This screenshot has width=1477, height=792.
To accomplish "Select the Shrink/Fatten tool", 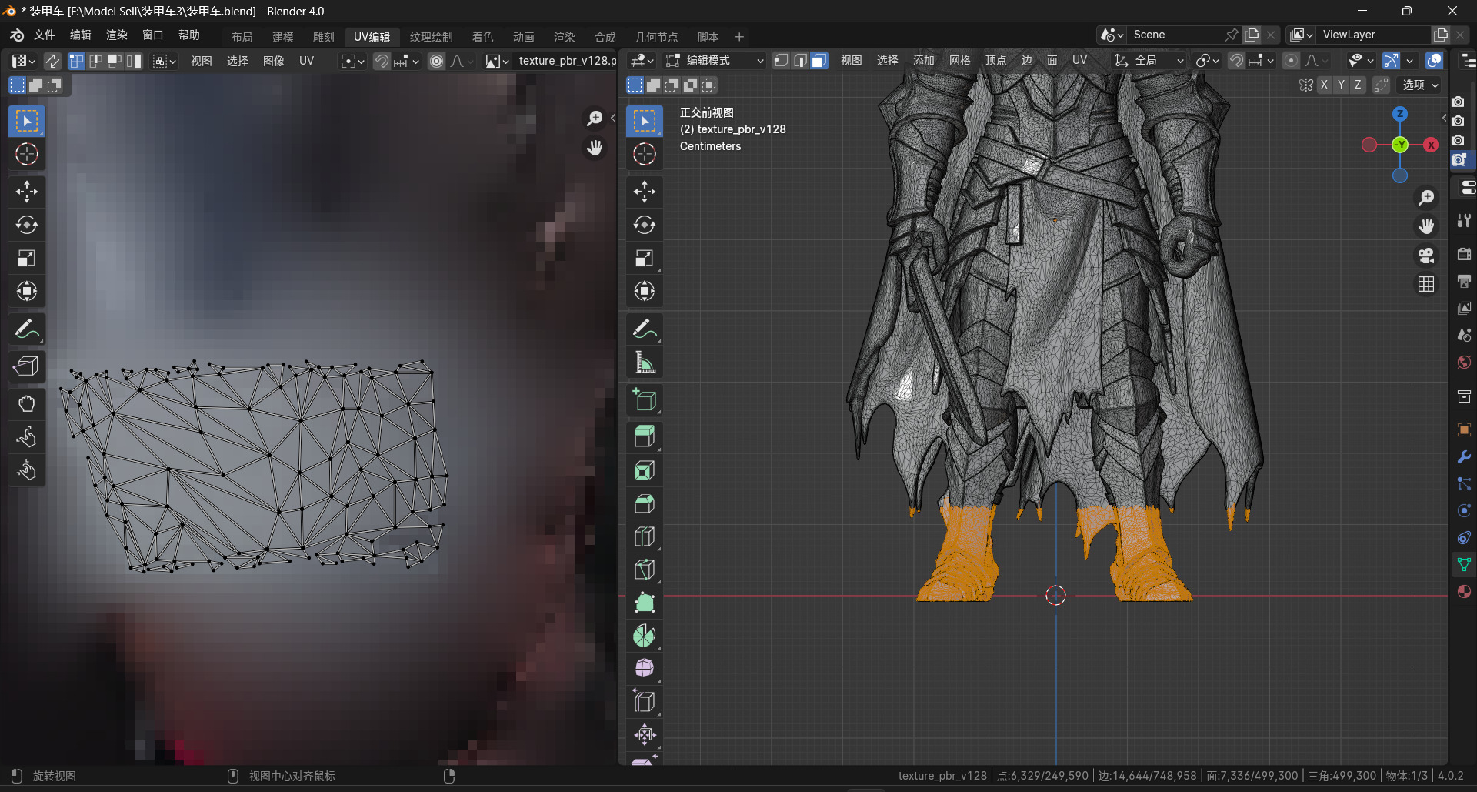I will coord(645,734).
